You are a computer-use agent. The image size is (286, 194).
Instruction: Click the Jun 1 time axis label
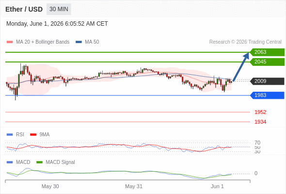pos(217,187)
